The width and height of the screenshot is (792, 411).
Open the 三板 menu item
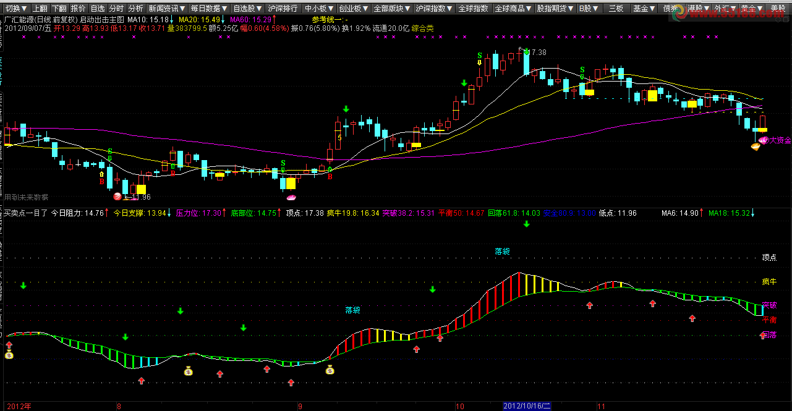tap(616, 9)
